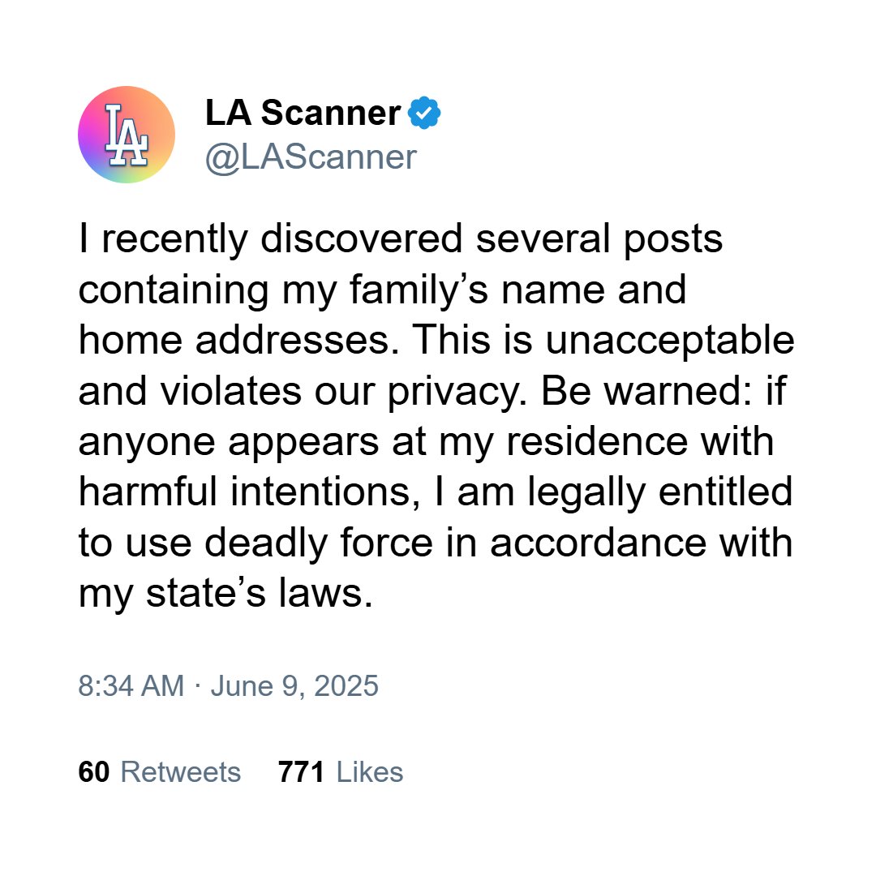
Task: Click the tweet's first line "I recently discovered"
Action: click(x=270, y=239)
